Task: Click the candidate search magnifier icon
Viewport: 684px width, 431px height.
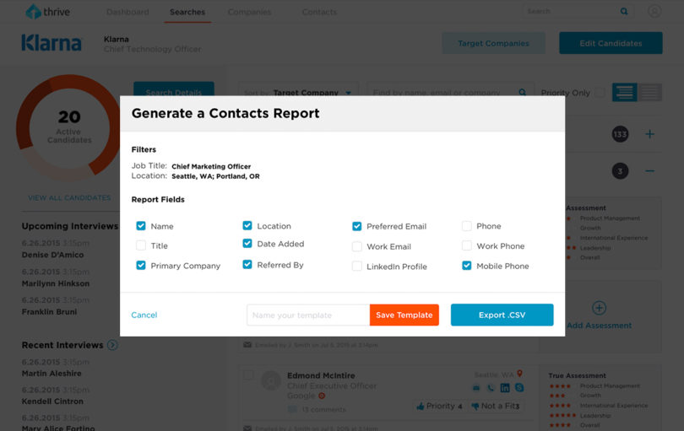Action: pos(522,93)
